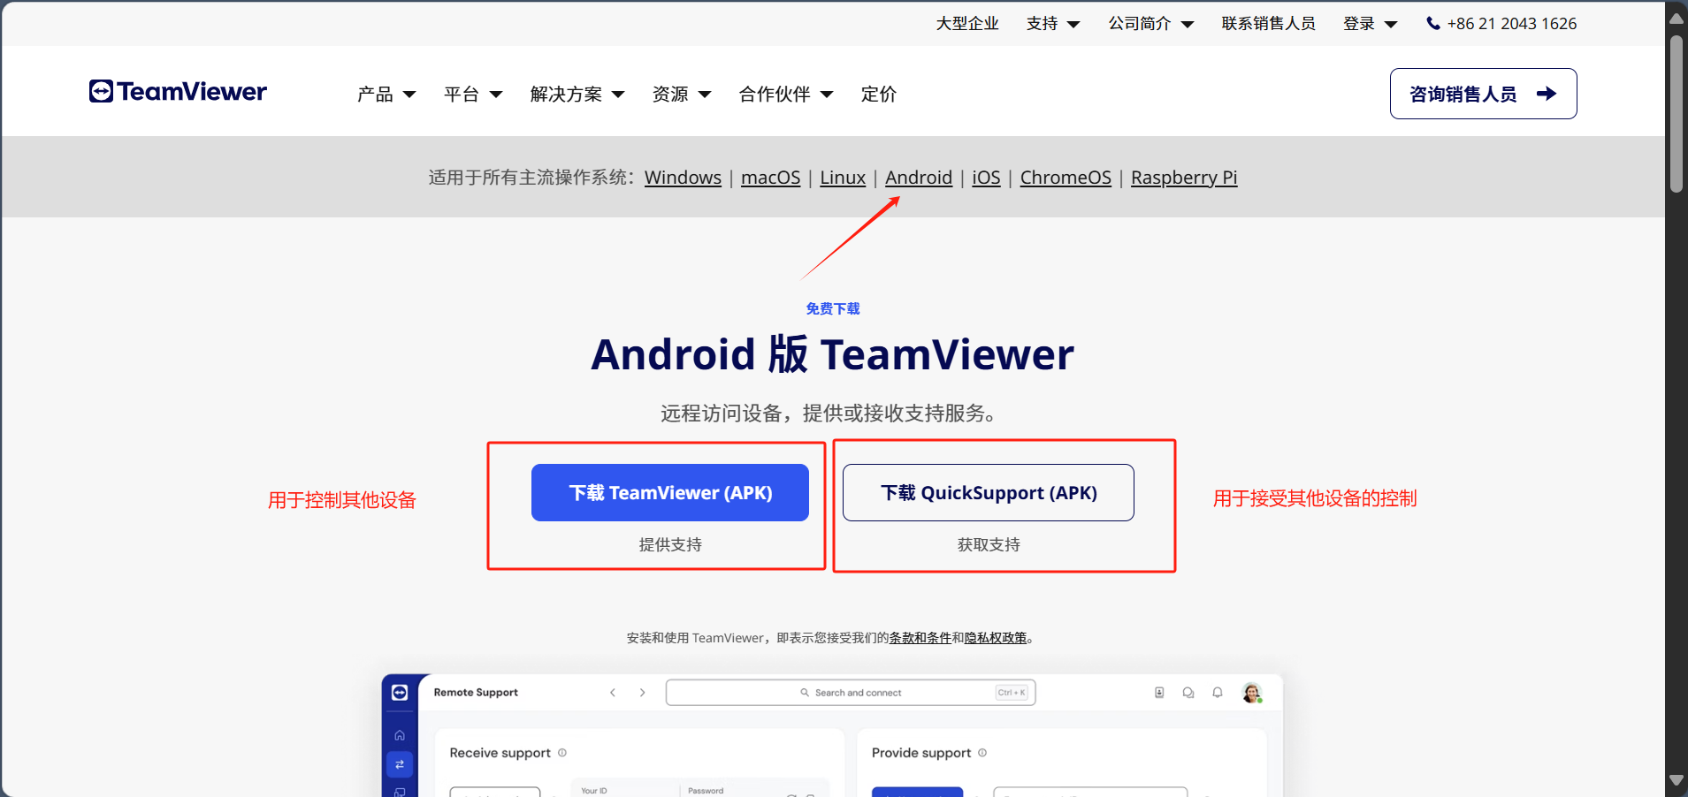Click the home icon in preview sidebar

400,735
